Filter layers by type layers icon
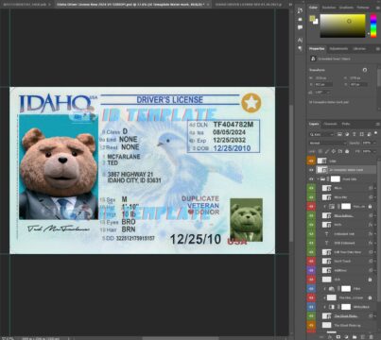The image size is (381, 340). 355,134
